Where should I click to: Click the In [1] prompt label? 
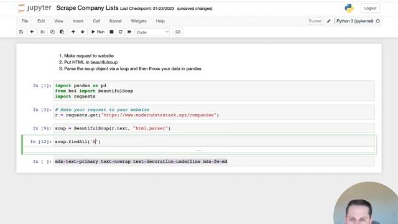coord(42,86)
